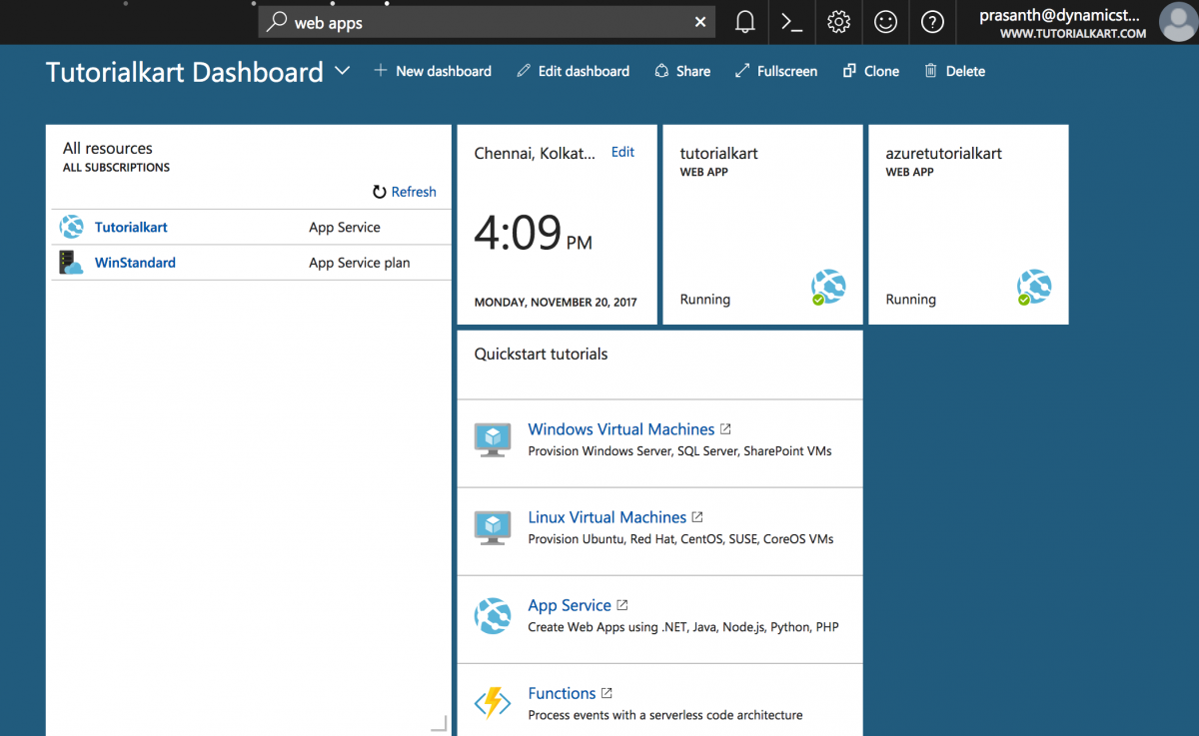Click the running status icon on tutorialkart tile
This screenshot has width=1199, height=736.
point(829,288)
